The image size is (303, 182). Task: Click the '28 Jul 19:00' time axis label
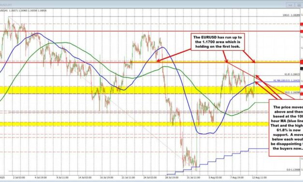[172, 177]
